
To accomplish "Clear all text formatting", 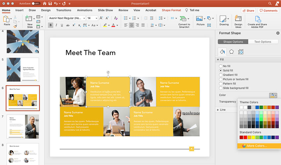I will click(116, 18).
